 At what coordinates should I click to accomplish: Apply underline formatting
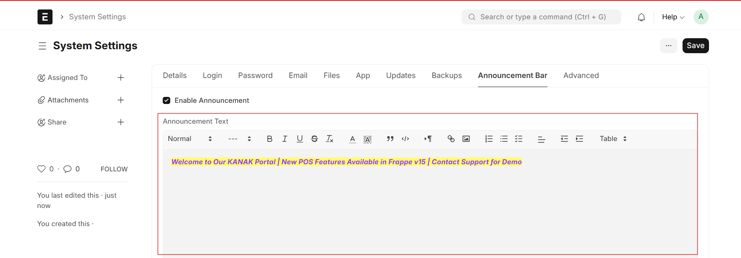coord(300,139)
